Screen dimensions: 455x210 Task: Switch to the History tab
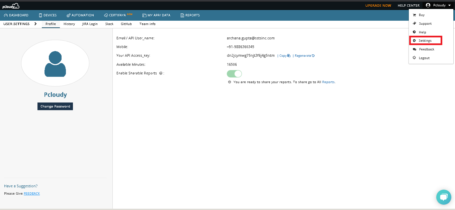pos(69,24)
